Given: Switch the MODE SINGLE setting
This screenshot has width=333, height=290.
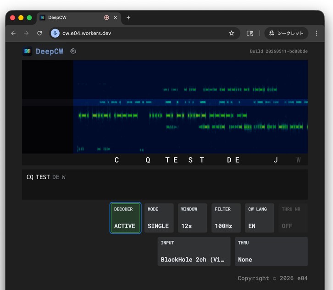Looking at the screenshot, I should point(159,218).
